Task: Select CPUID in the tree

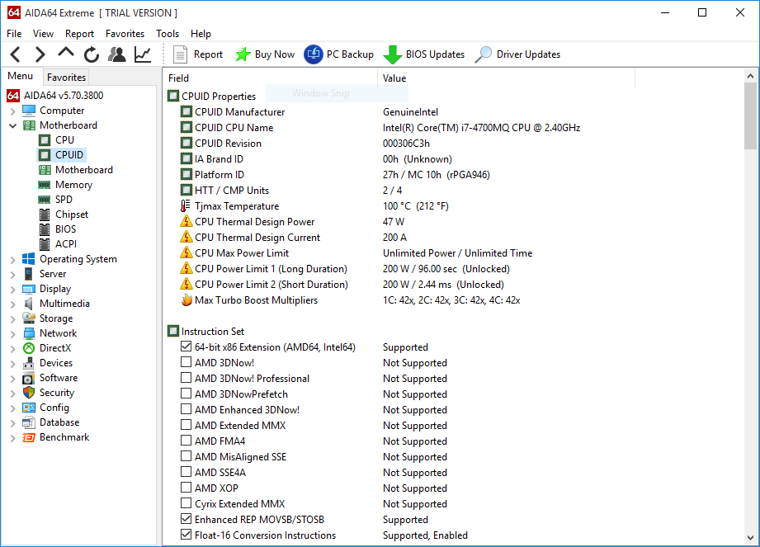Action: [x=68, y=154]
